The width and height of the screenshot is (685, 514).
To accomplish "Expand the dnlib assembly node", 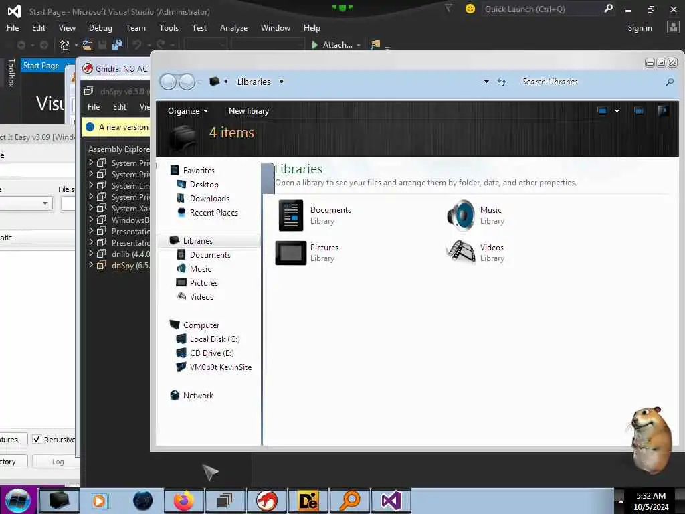I will [91, 254].
